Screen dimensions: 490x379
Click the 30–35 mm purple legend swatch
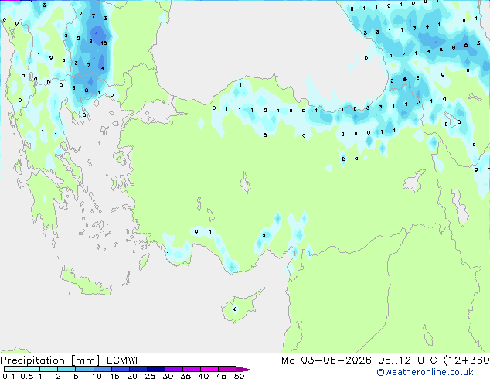click(173, 369)
